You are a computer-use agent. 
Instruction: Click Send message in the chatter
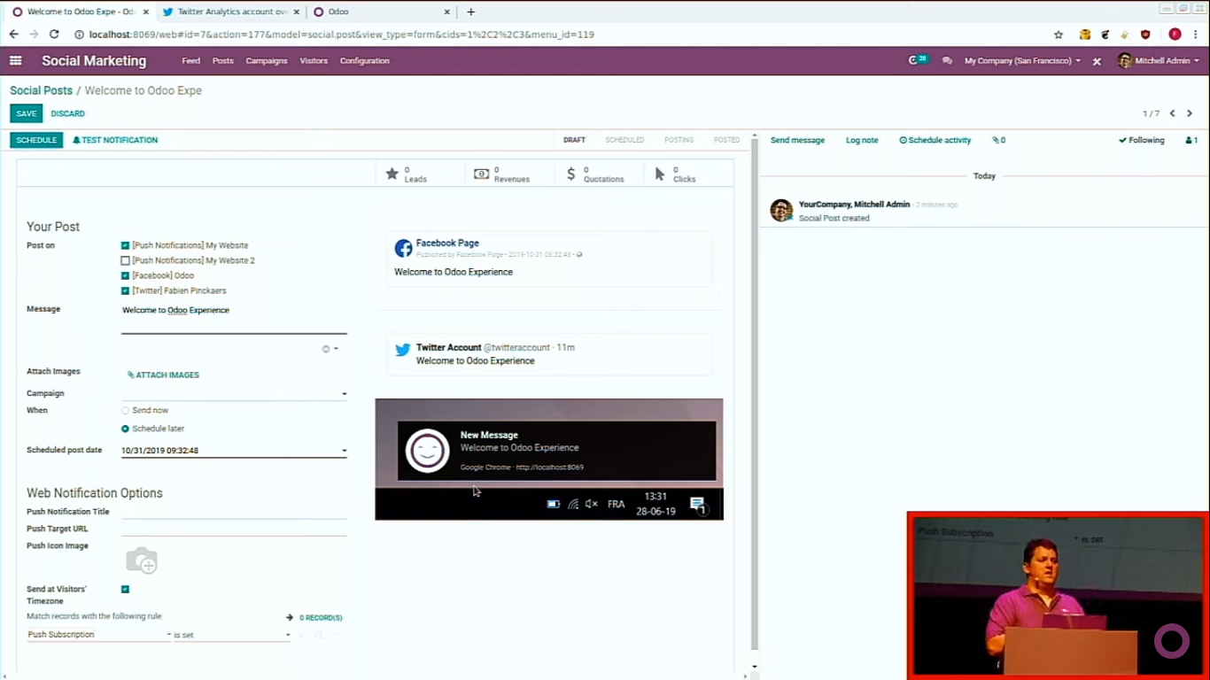pos(797,140)
